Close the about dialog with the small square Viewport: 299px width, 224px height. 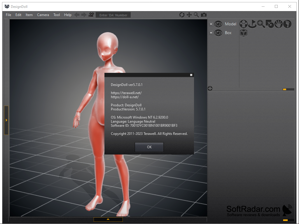191,75
